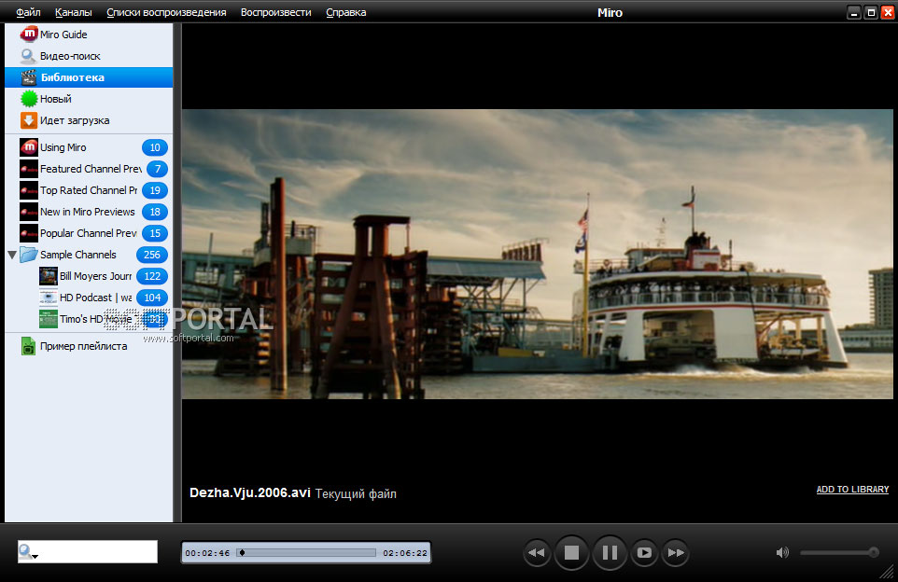Click the total time 02:06:22

click(405, 553)
